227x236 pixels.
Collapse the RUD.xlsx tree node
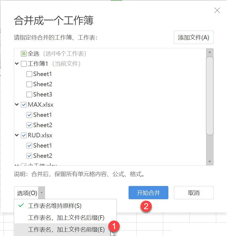click(17, 135)
